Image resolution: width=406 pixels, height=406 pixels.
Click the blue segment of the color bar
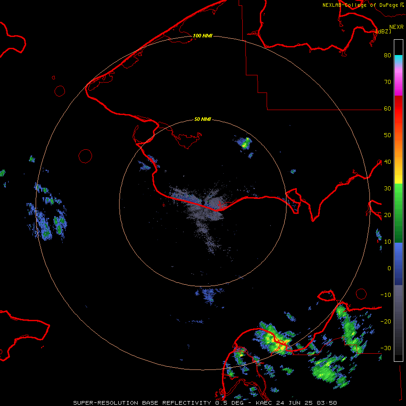[x=398, y=264]
